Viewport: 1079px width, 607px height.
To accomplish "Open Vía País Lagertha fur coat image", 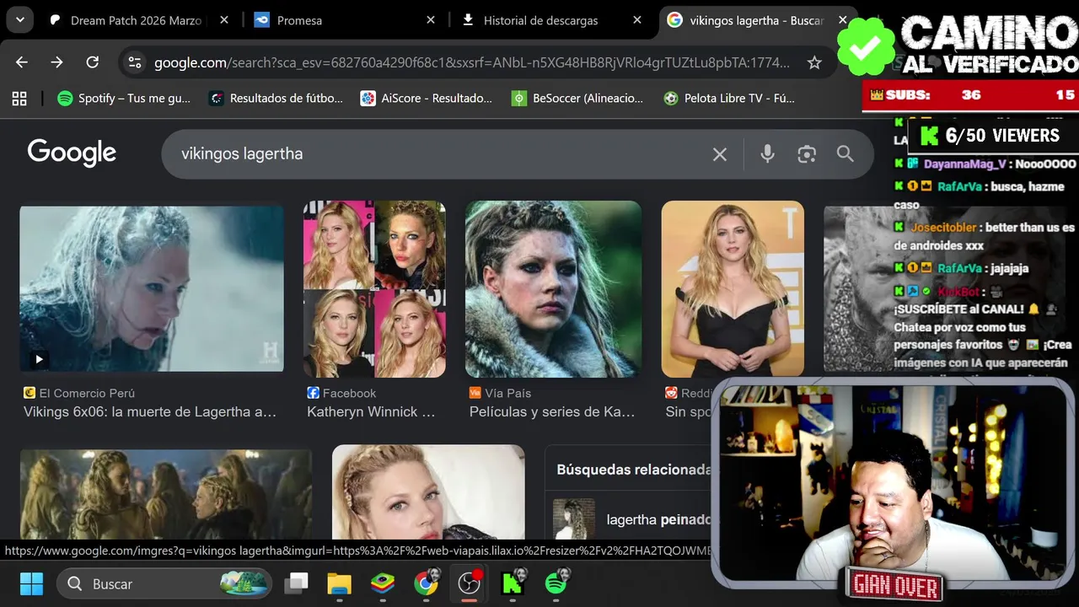I will point(553,289).
